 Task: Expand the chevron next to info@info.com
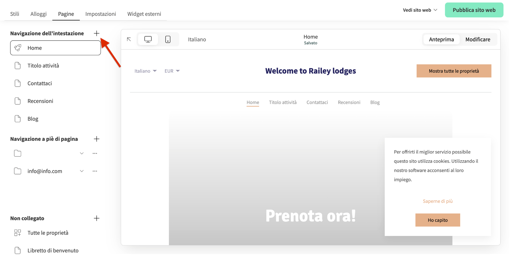[82, 171]
